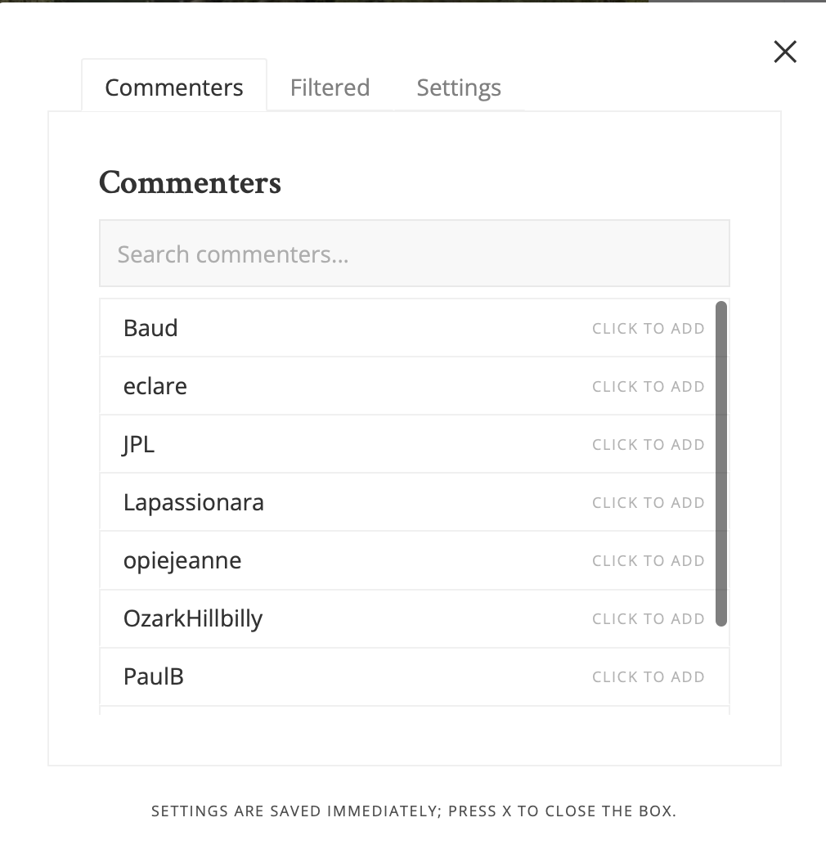This screenshot has height=867, width=826.
Task: Click to add Baud
Action: (649, 329)
